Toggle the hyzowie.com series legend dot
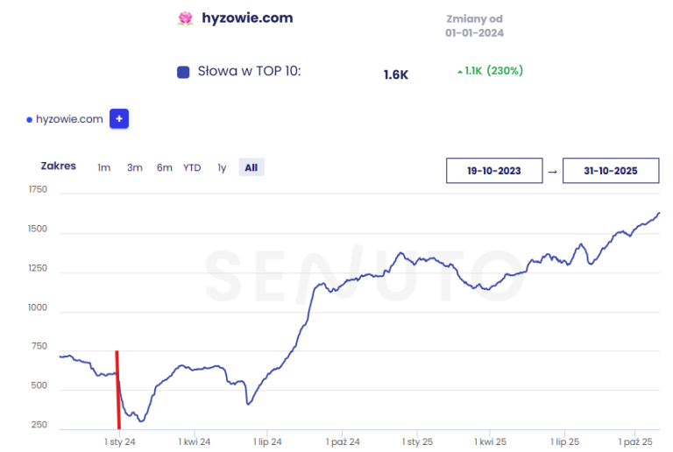Viewport: 673px width, 452px height. click(x=29, y=120)
